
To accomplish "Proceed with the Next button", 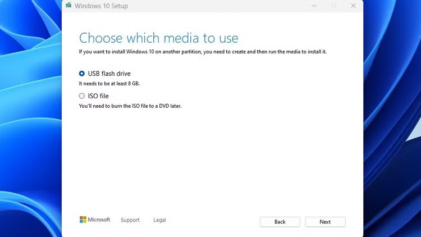I will coord(325,222).
